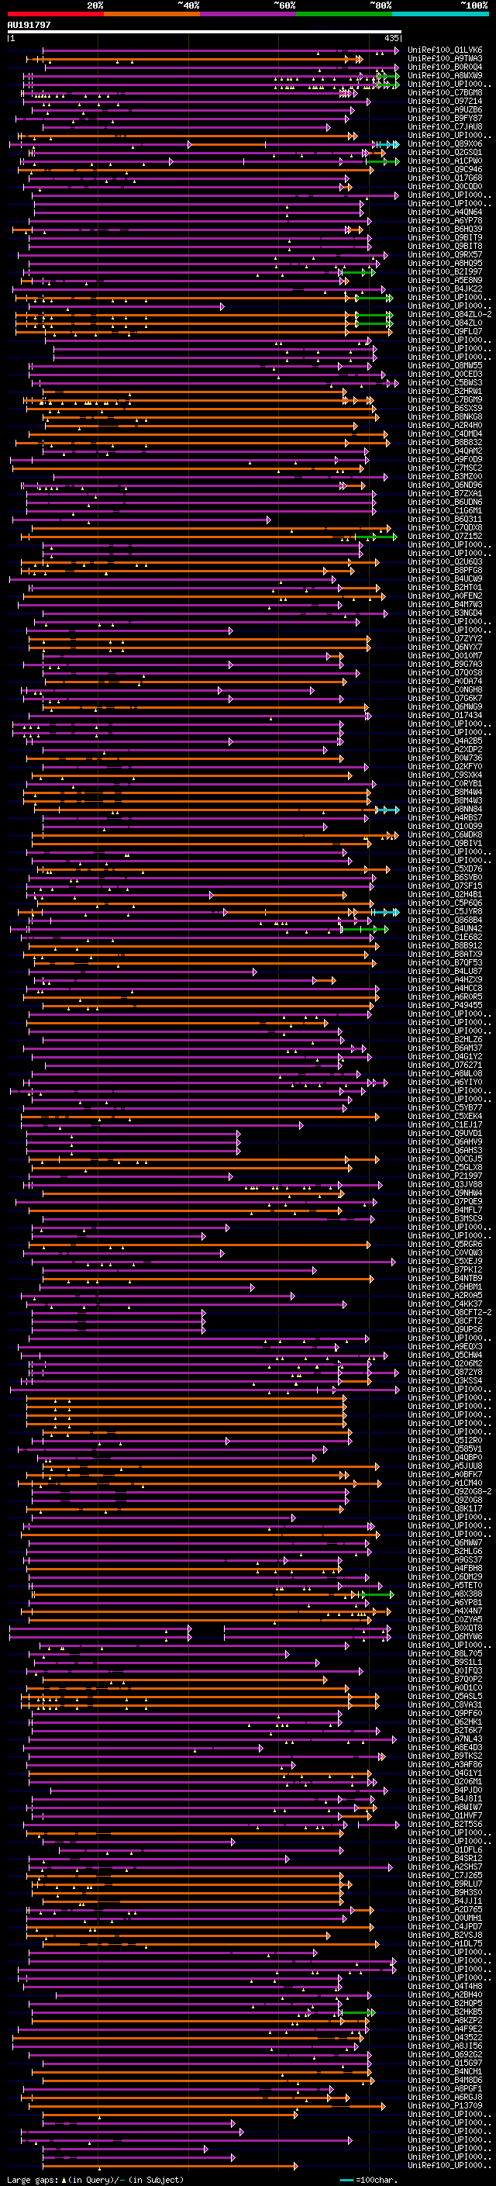Select the UniRef100_A1CPW0 label
Screen dimensions: 496x2186
pos(445,161)
